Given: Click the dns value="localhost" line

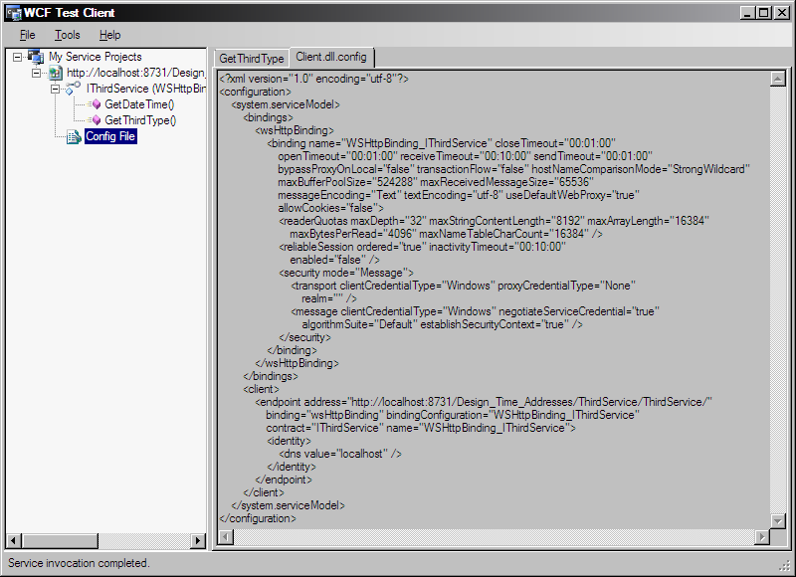Looking at the screenshot, I should [x=340, y=454].
